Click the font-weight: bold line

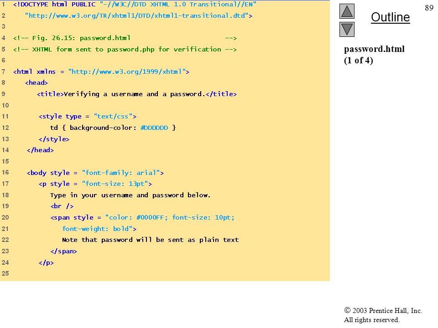99,229
